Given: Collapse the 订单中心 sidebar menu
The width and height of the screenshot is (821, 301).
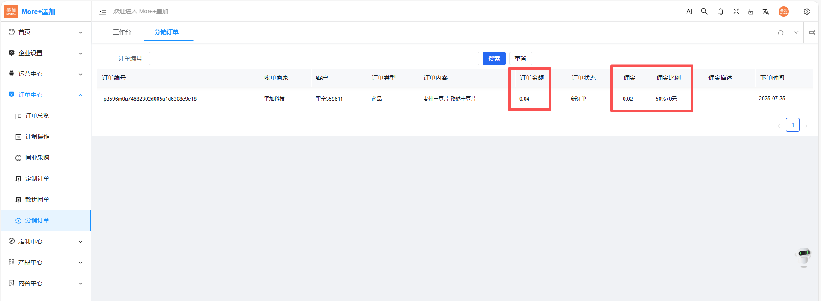Looking at the screenshot, I should pos(46,95).
